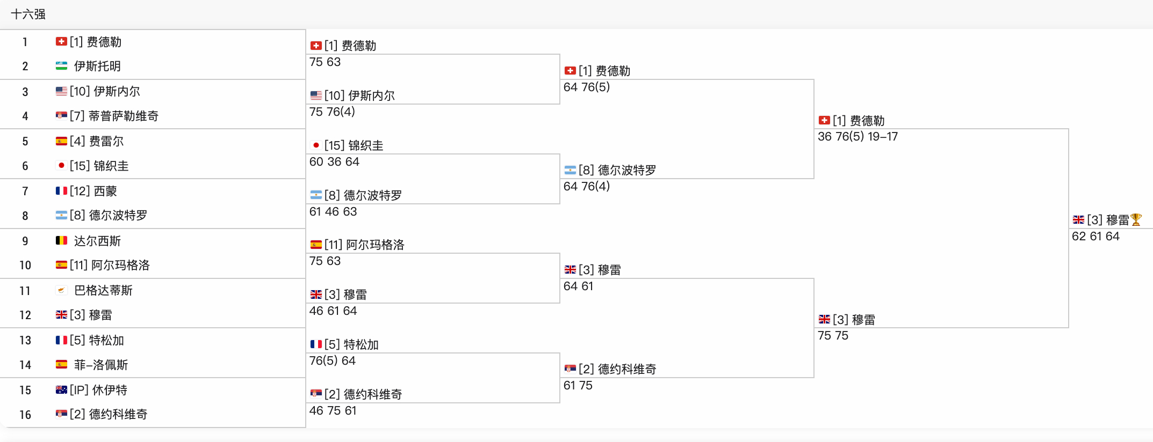Click the Cyprus flag beside 巴格达蒂斯
Screen dimensions: 1153x442
coord(61,290)
